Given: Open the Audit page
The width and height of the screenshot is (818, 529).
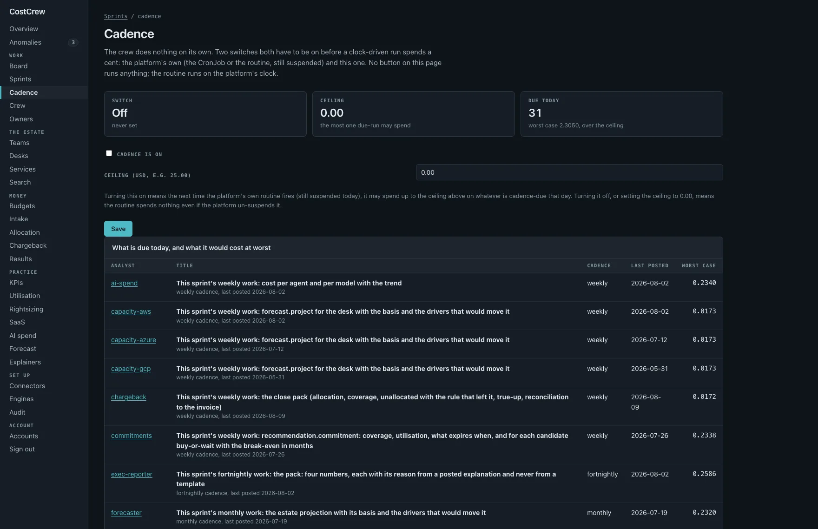Looking at the screenshot, I should click(x=44, y=412).
